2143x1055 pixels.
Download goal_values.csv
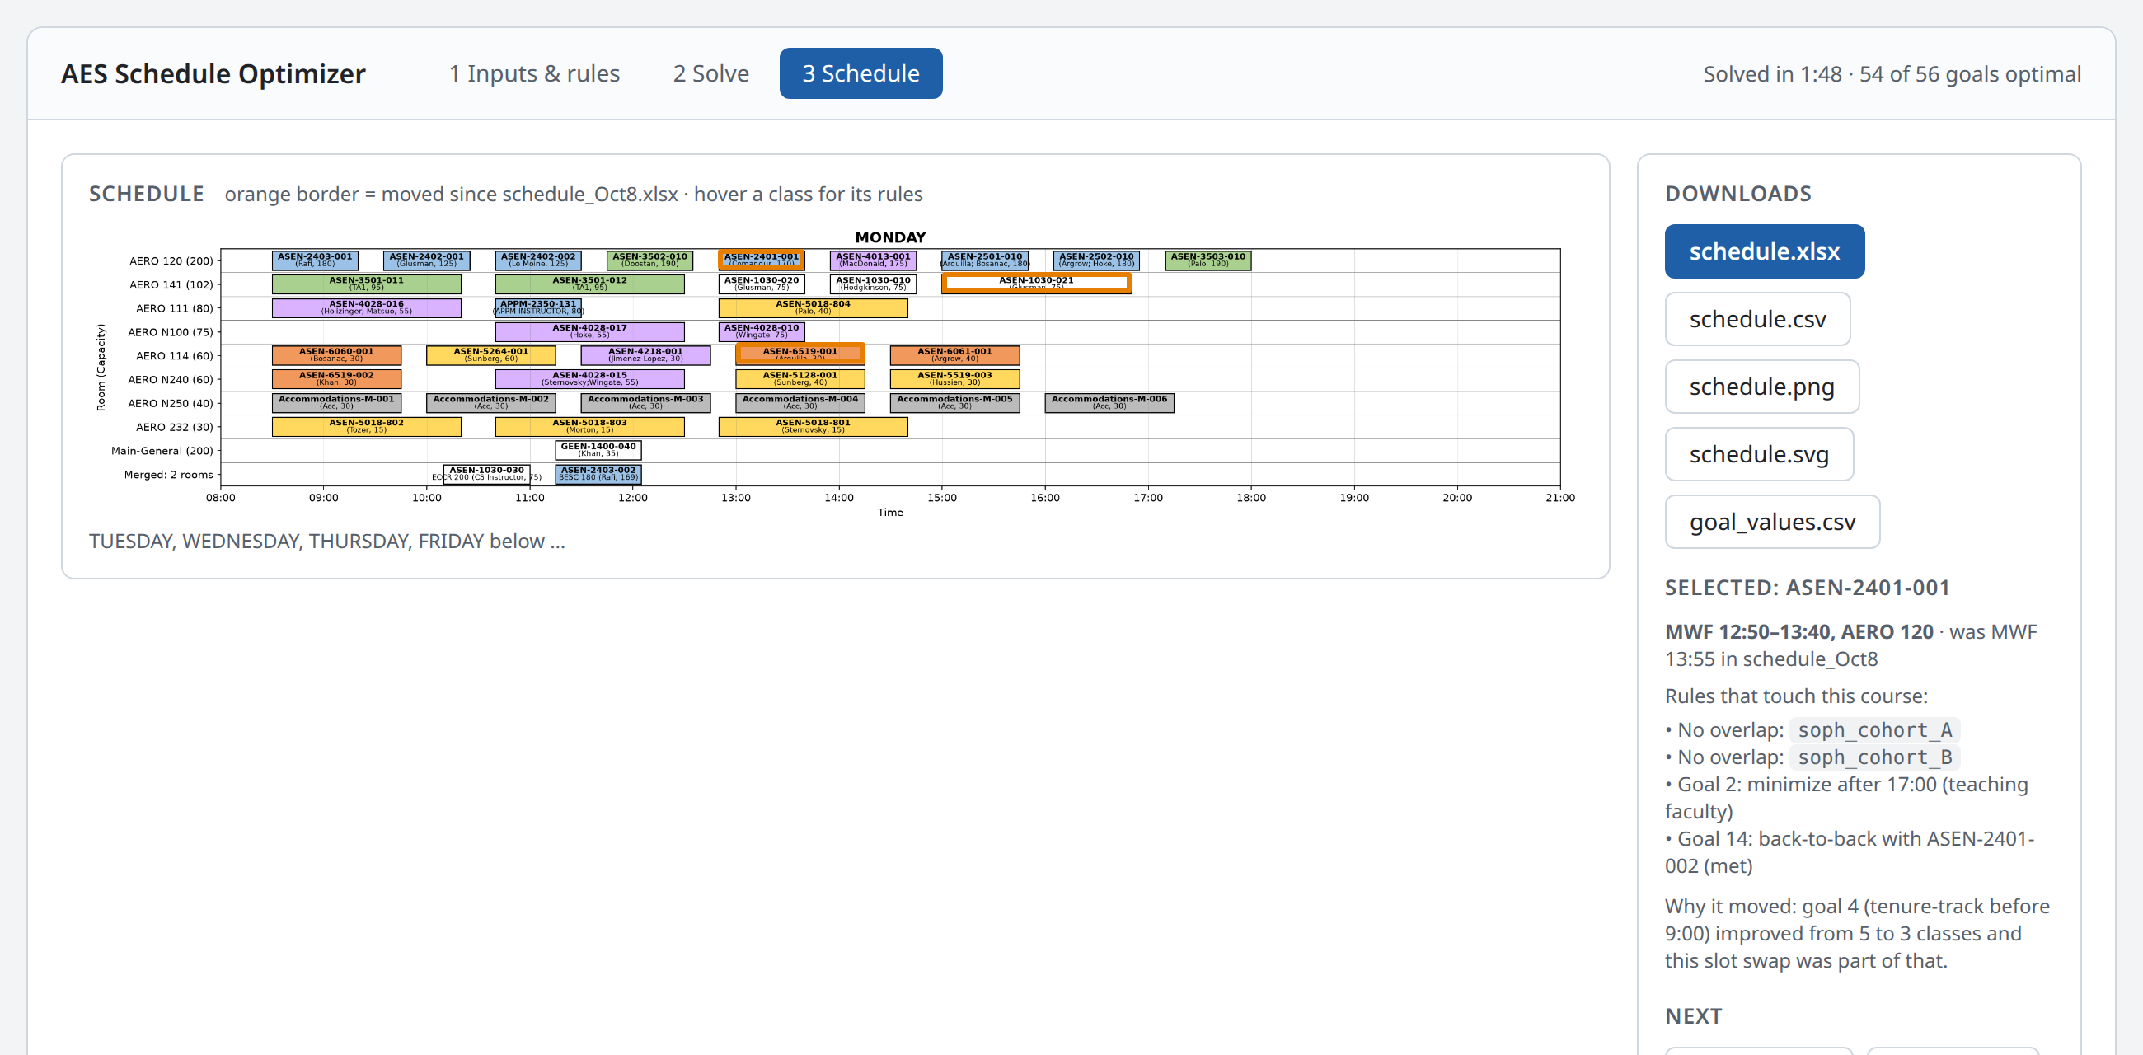[x=1772, y=522]
